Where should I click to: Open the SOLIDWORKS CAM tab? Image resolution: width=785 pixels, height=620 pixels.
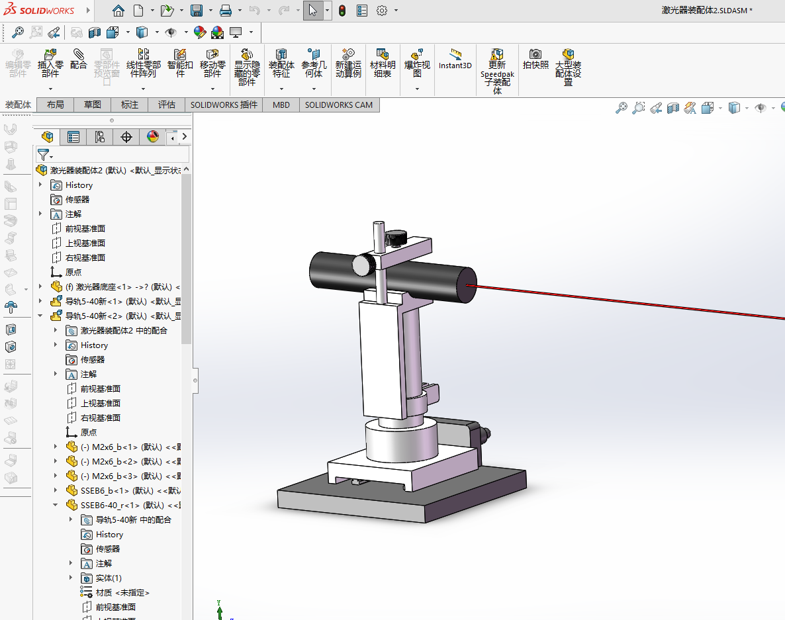(x=339, y=105)
